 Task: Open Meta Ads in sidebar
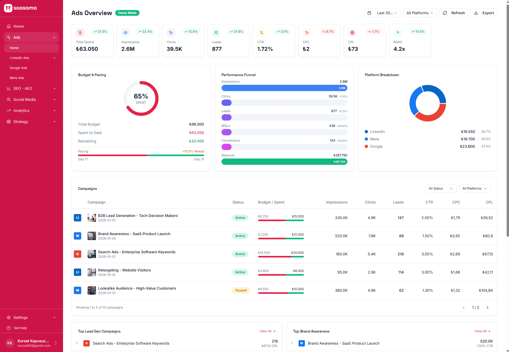pyautogui.click(x=17, y=78)
